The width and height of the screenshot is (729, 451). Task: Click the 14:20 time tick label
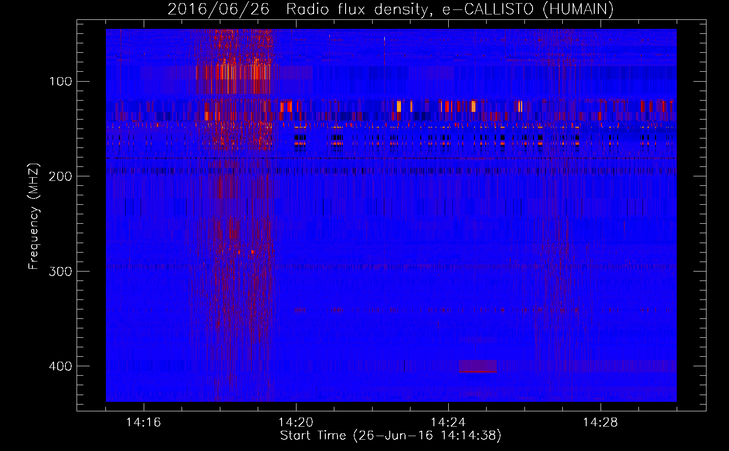coord(296,423)
